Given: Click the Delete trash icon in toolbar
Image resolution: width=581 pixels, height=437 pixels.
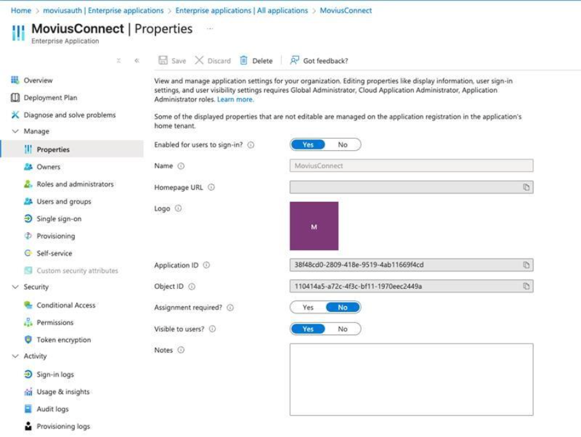Looking at the screenshot, I should coord(244,61).
